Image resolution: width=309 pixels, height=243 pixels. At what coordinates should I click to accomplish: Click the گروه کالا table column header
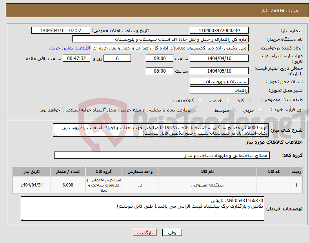click(104, 172)
